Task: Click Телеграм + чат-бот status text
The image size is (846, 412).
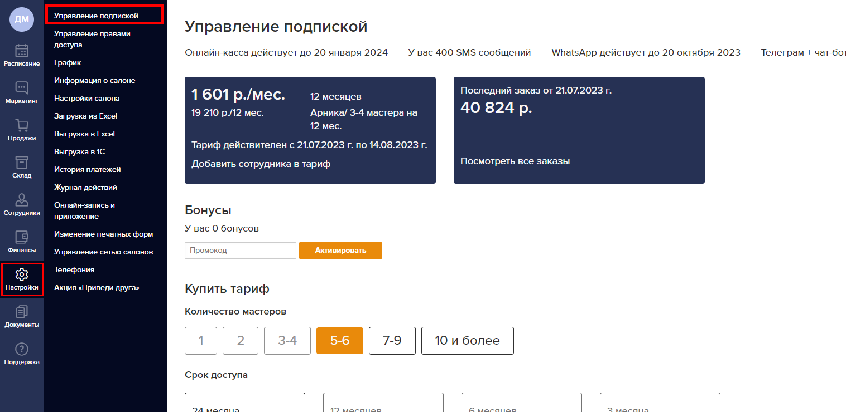Action: pyautogui.click(x=803, y=52)
